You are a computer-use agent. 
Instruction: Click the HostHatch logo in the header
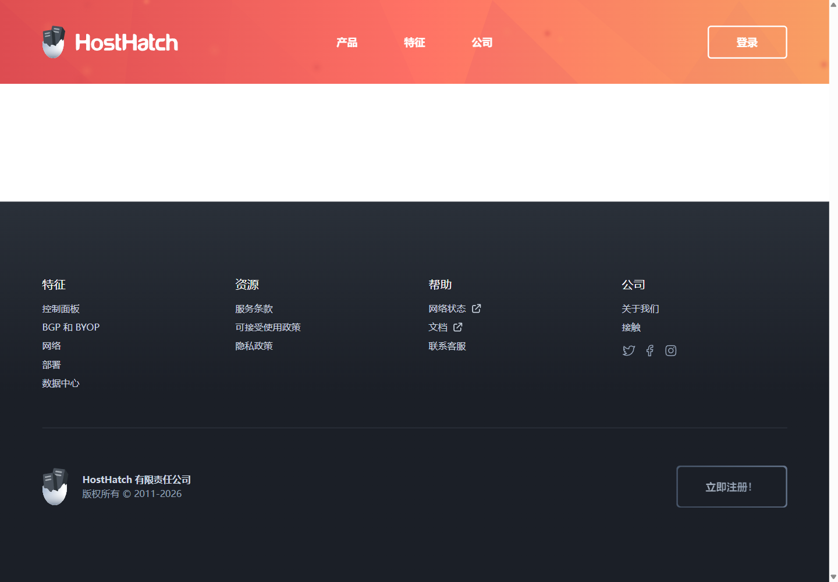pyautogui.click(x=110, y=42)
